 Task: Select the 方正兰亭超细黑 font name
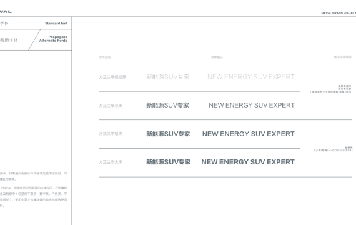[112, 77]
